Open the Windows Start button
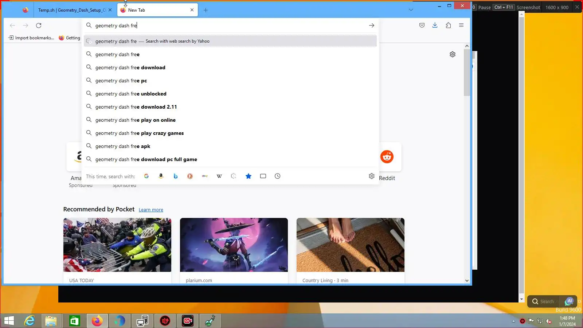The image size is (583, 328). pyautogui.click(x=9, y=321)
